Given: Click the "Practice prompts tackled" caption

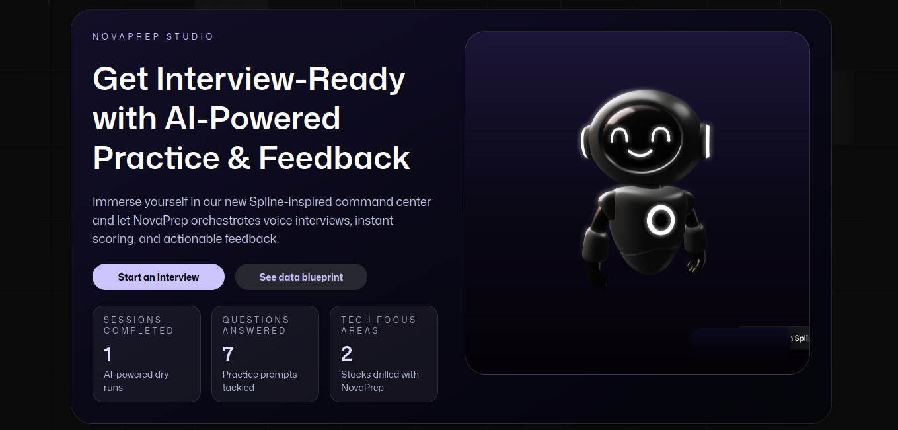Looking at the screenshot, I should click(260, 381).
